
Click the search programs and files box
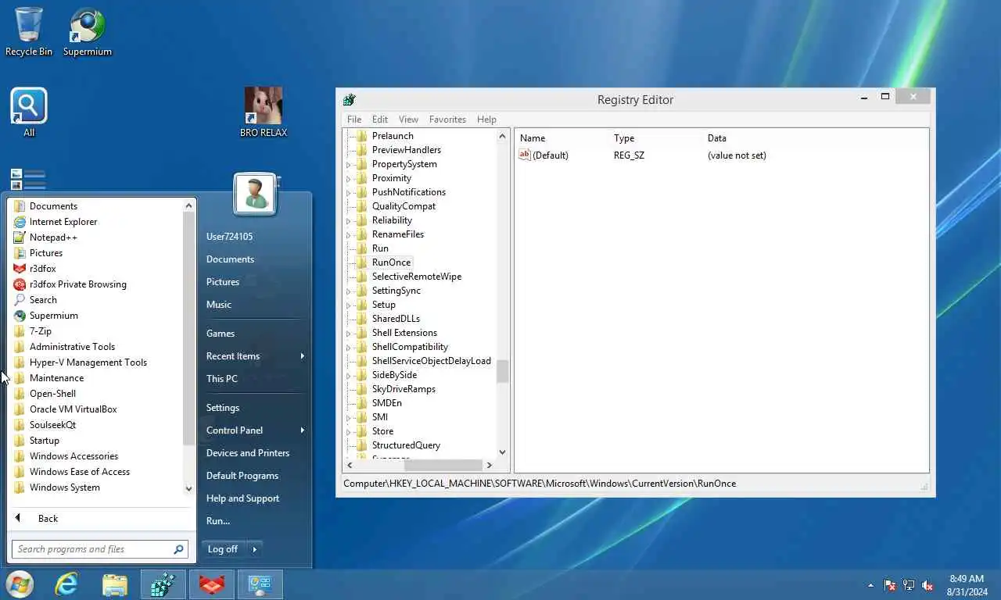click(x=100, y=549)
